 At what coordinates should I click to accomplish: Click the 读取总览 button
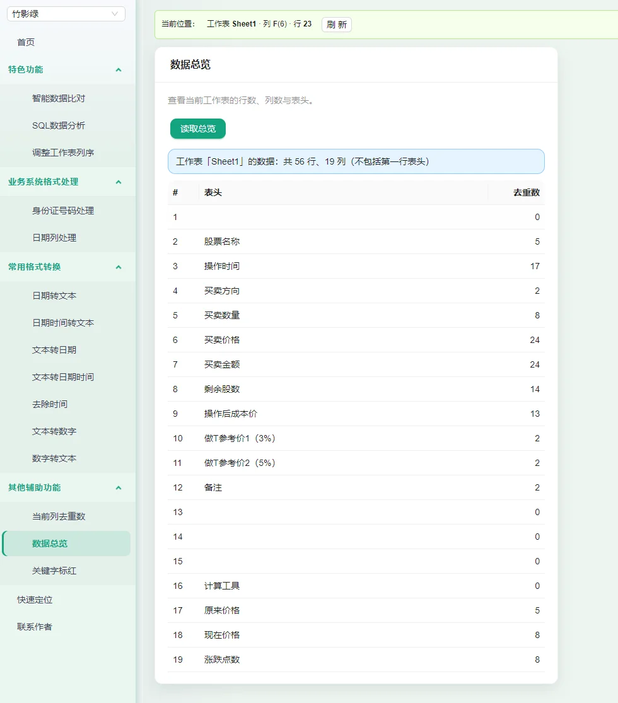coord(198,129)
